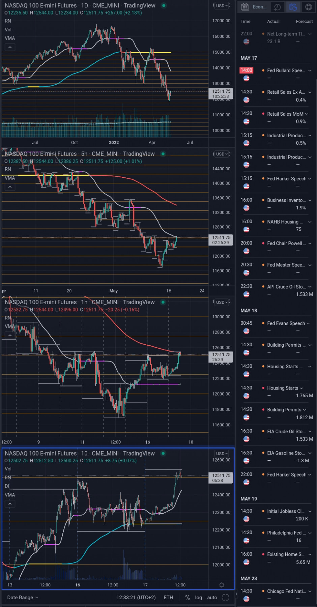317x607 pixels.
Task: Collapse indicator legend on 1D chart
Action: 10,48
